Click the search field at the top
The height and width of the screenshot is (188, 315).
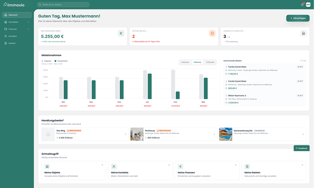pyautogui.click(x=63, y=5)
